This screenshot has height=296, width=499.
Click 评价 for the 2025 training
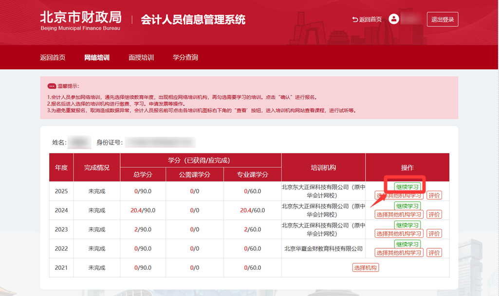pyautogui.click(x=434, y=195)
